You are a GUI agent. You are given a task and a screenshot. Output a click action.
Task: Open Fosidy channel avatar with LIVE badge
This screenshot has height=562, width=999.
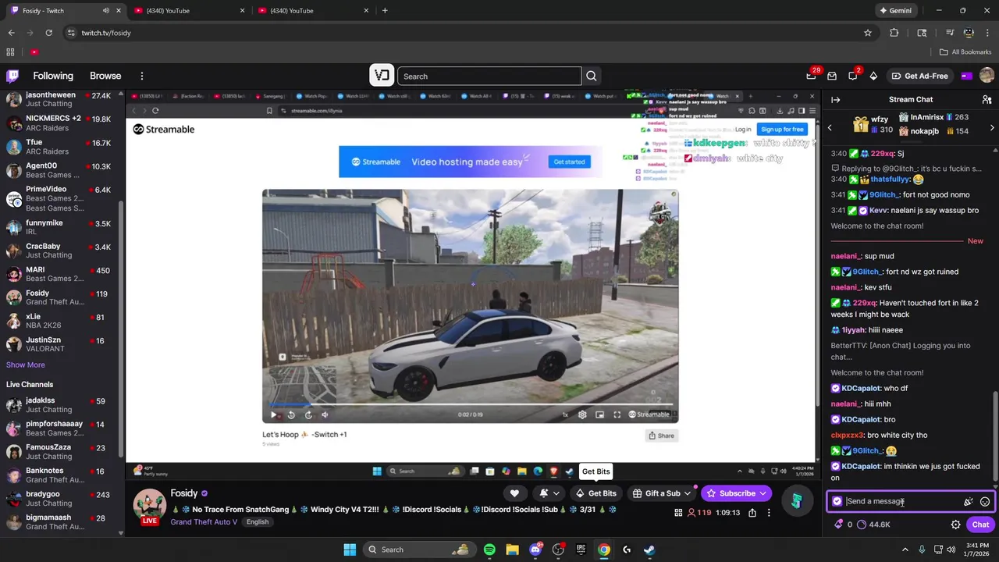tap(149, 506)
